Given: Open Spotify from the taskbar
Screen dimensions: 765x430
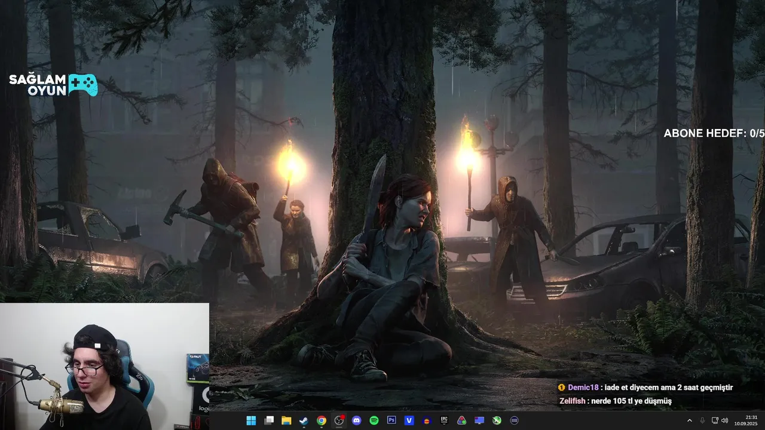Looking at the screenshot, I should point(374,420).
